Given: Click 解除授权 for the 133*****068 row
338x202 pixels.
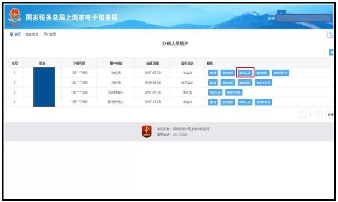Looking at the screenshot, I should click(262, 73).
